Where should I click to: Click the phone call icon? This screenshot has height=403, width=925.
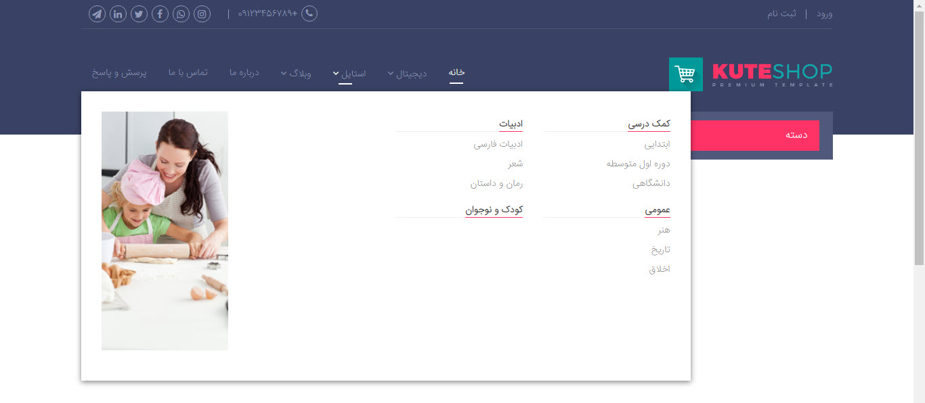[309, 14]
